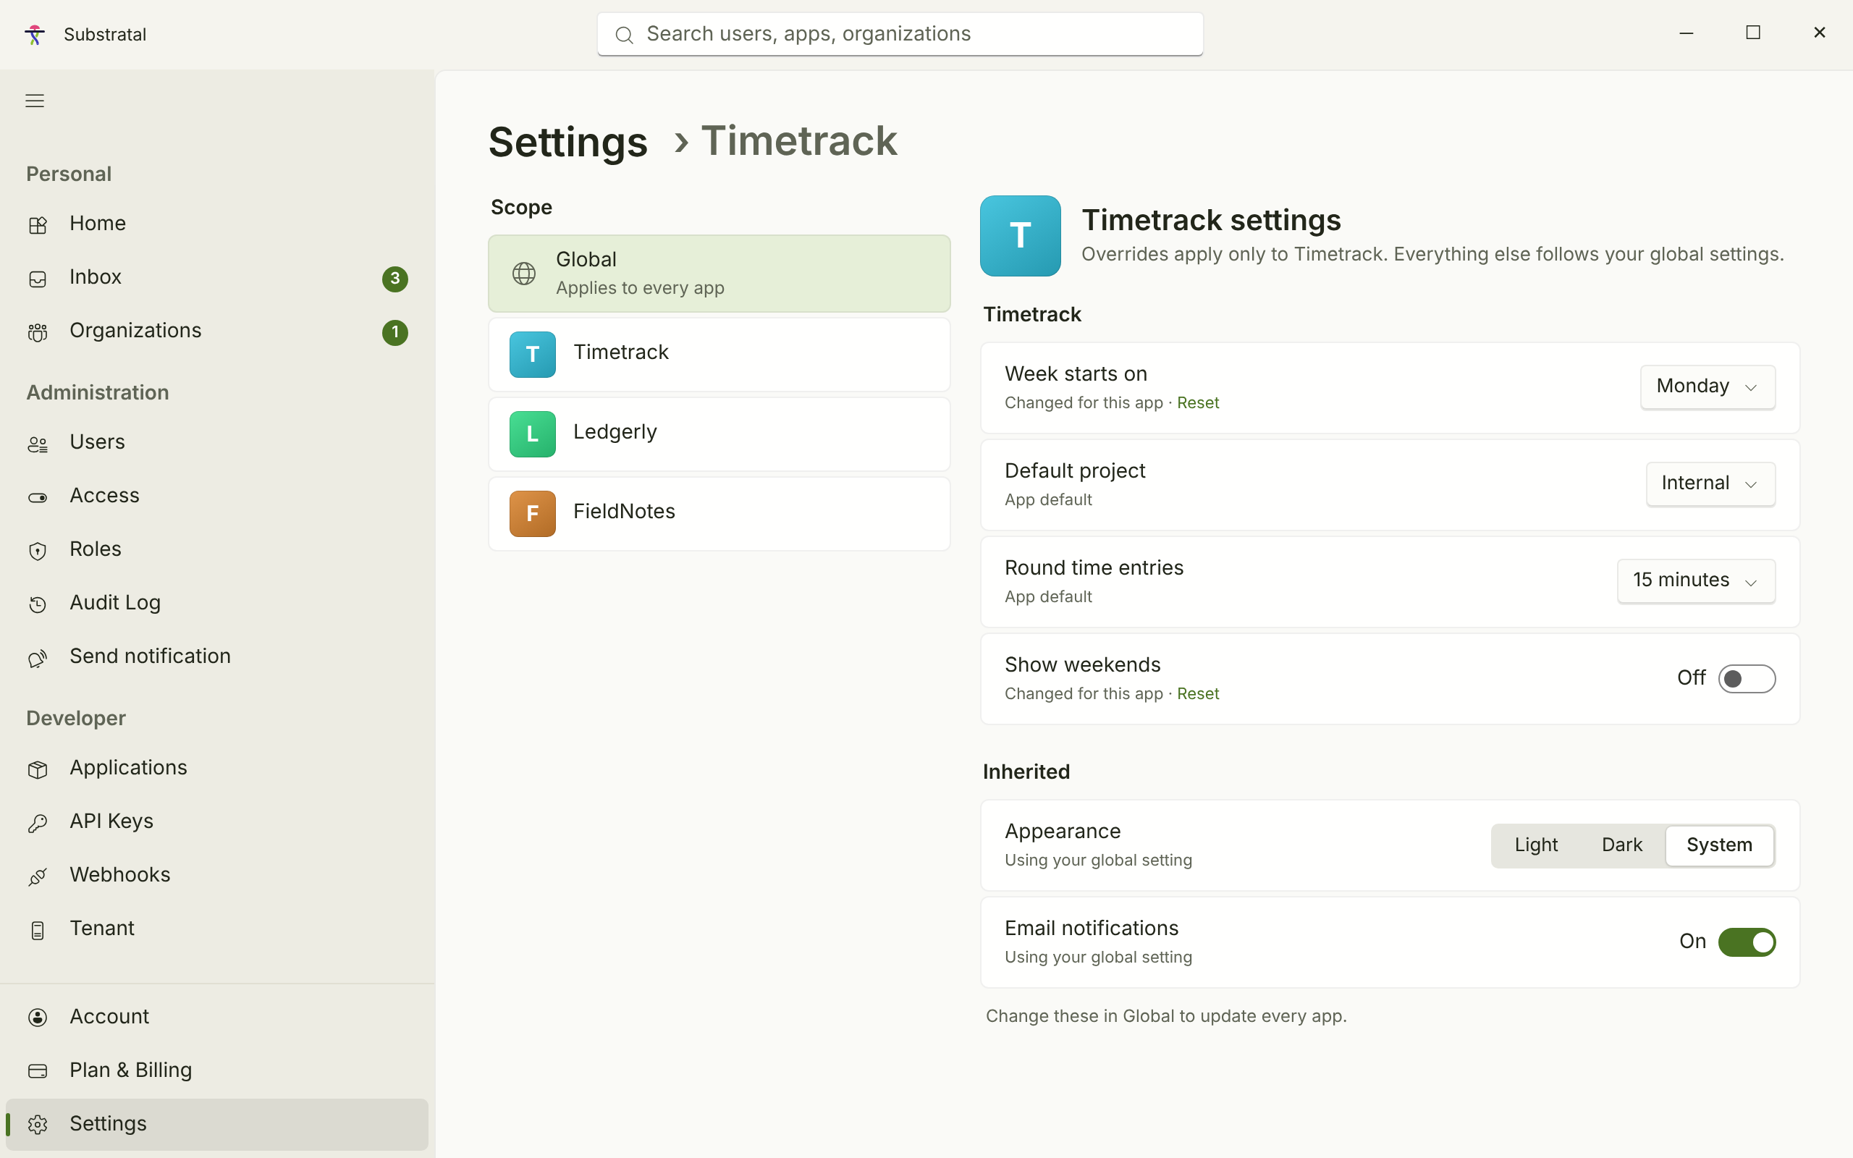Open Roles shield icon

coord(38,551)
